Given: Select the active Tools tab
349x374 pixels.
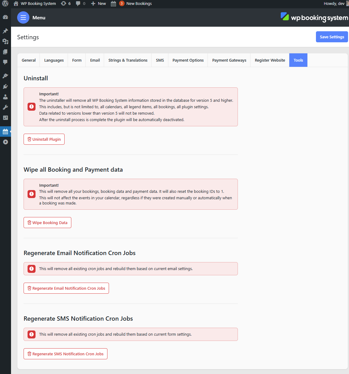Looking at the screenshot, I should 298,60.
